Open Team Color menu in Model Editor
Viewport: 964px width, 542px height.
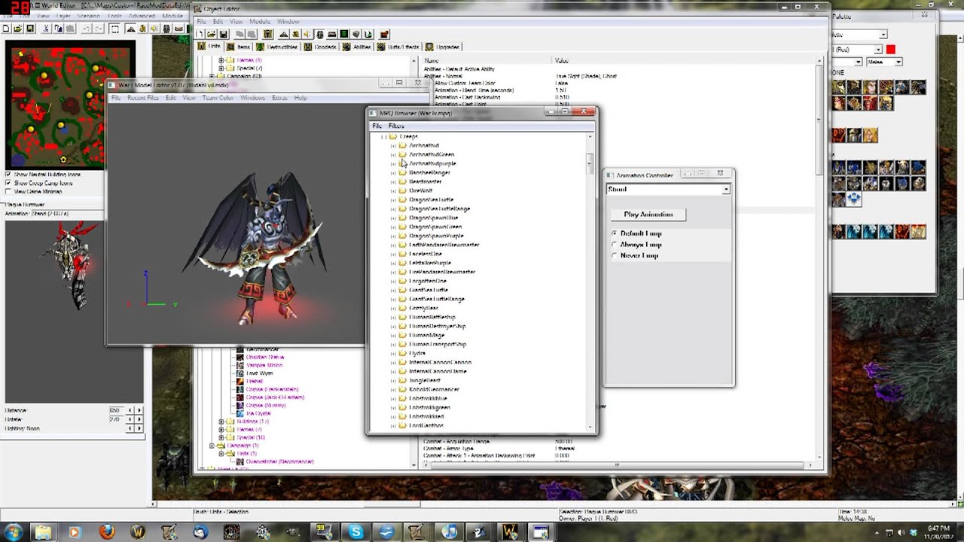pyautogui.click(x=216, y=98)
